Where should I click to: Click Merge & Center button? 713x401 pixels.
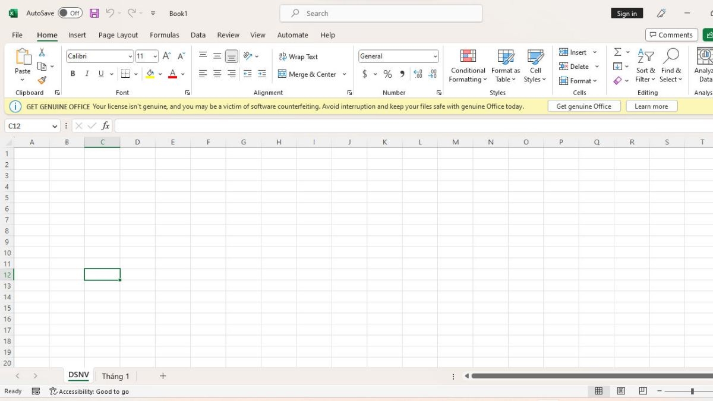(x=307, y=74)
